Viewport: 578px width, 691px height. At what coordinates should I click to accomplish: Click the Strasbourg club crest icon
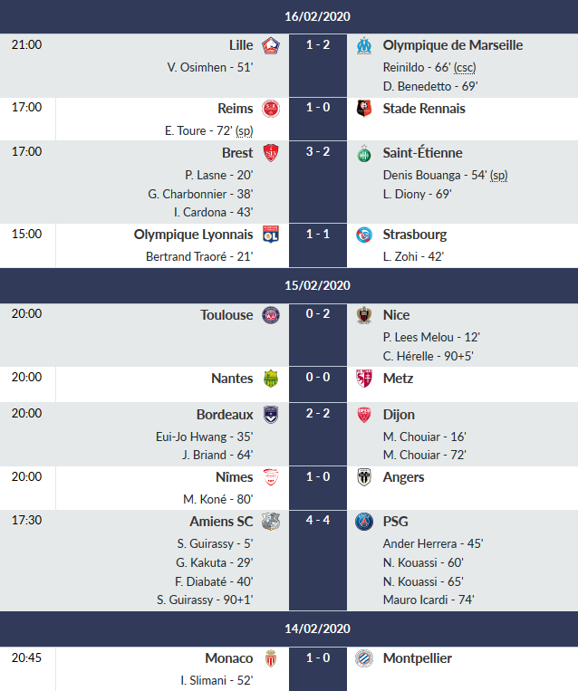tap(364, 235)
